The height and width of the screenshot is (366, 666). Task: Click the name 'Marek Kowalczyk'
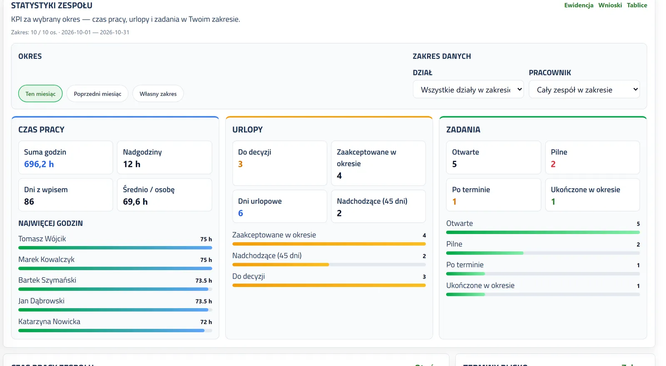coord(46,260)
